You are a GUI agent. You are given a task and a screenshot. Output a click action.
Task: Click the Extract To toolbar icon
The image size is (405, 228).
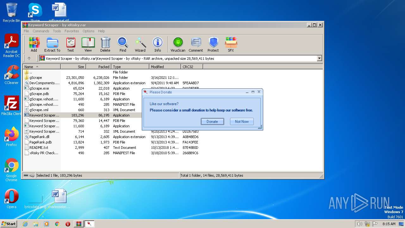tap(52, 44)
